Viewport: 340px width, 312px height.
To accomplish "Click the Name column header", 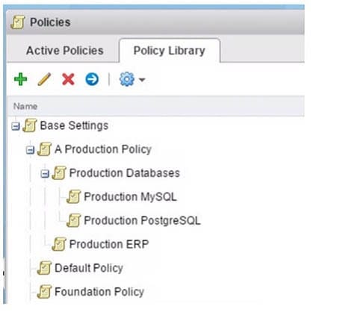I will [25, 106].
